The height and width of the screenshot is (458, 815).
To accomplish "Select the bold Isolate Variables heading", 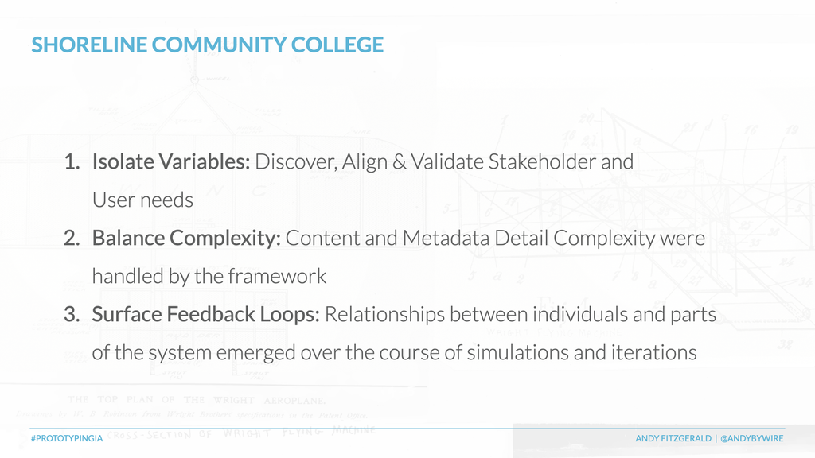I will click(171, 161).
